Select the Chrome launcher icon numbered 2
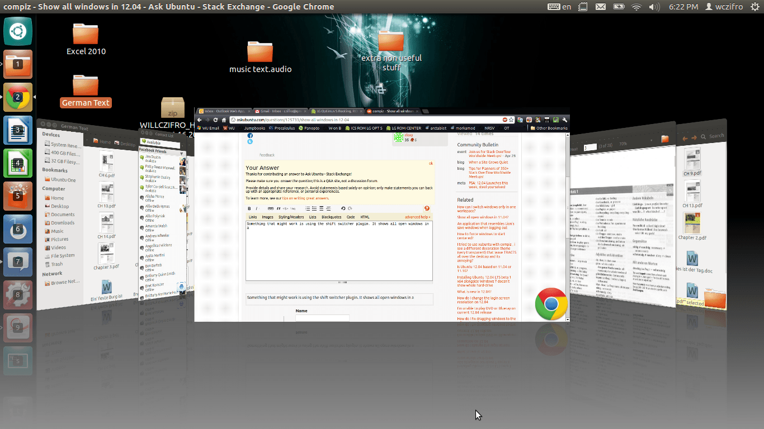 [18, 97]
